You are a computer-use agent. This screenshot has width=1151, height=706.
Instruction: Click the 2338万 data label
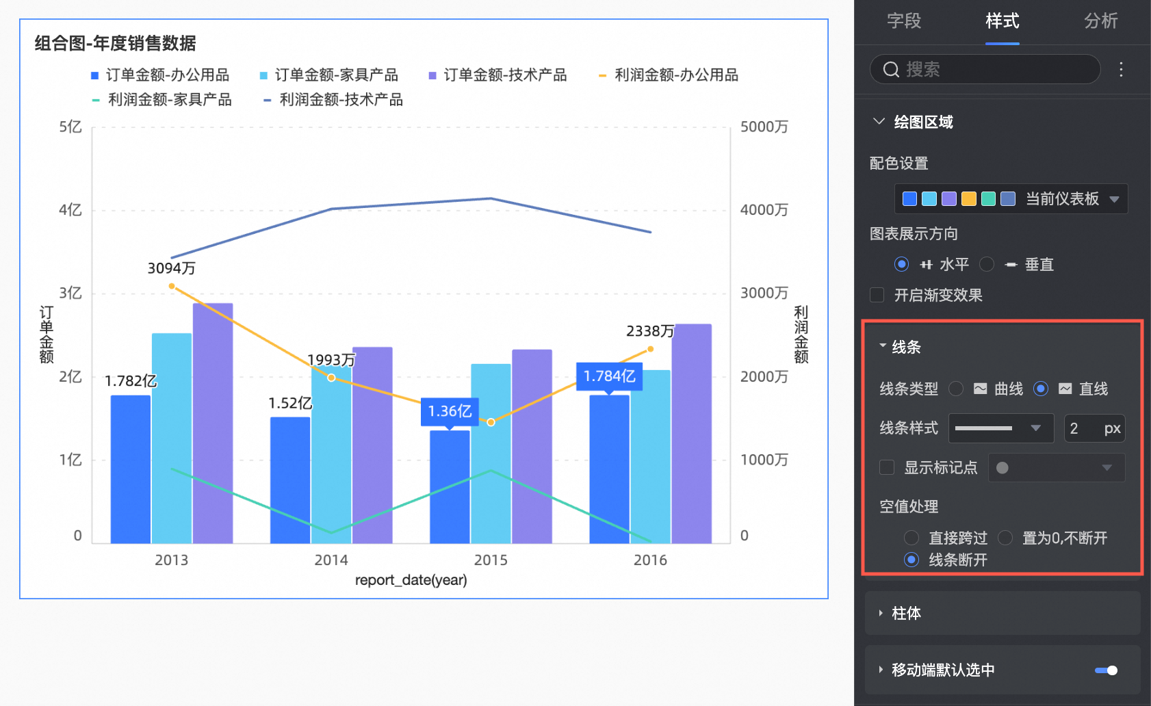click(650, 331)
